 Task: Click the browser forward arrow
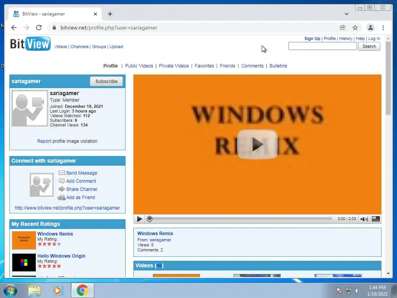pos(26,28)
